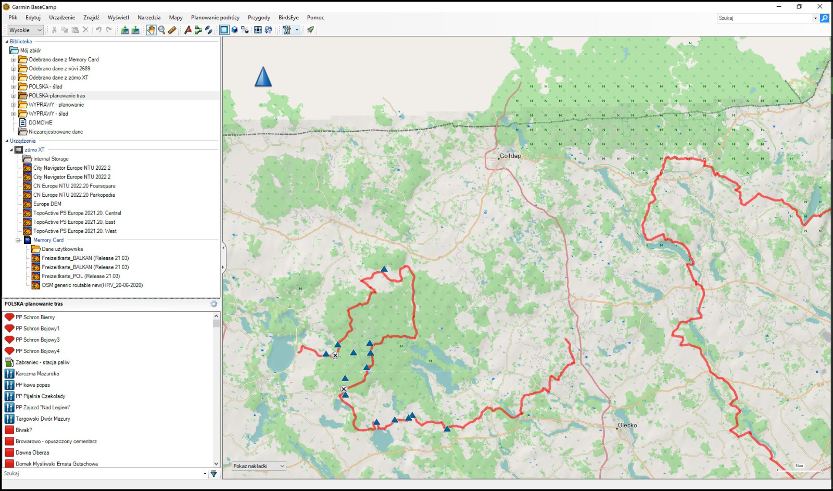
Task: Click the footprints New Track tool
Action: click(209, 30)
